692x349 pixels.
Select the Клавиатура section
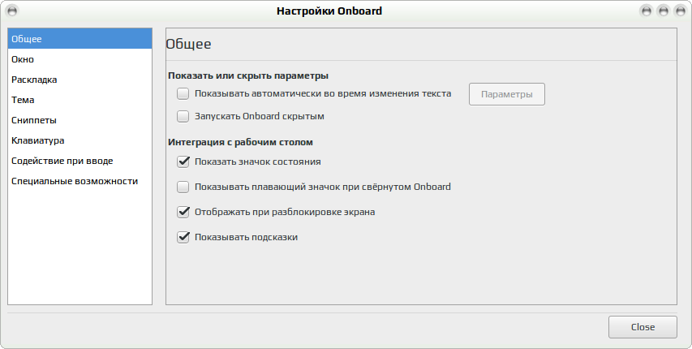80,140
